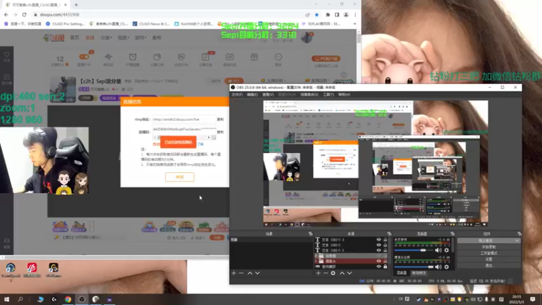This screenshot has height=305, width=542.
Task: Mute the 台式音响 desktop audio speaker icon
Action: point(438,250)
